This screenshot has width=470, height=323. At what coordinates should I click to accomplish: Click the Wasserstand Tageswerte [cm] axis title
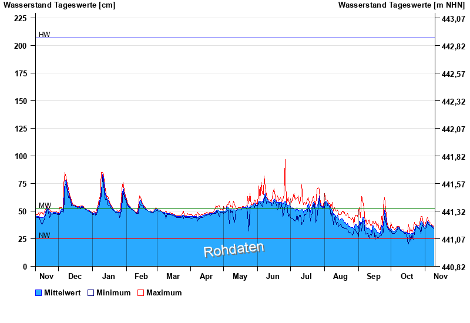point(59,5)
